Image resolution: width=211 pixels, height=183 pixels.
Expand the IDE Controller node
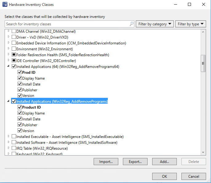point(9,60)
